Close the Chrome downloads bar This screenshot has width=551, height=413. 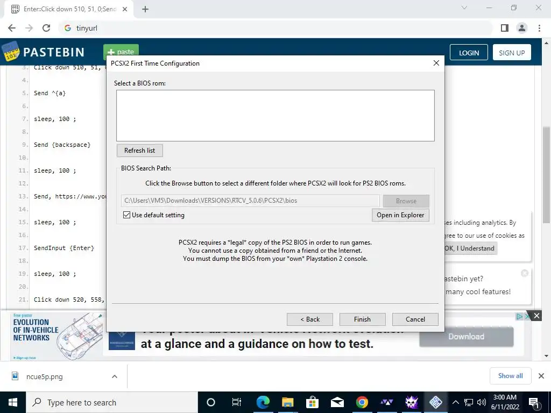coord(541,376)
